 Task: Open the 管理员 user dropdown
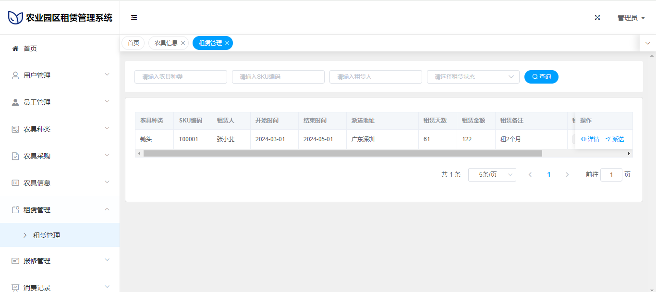(631, 18)
